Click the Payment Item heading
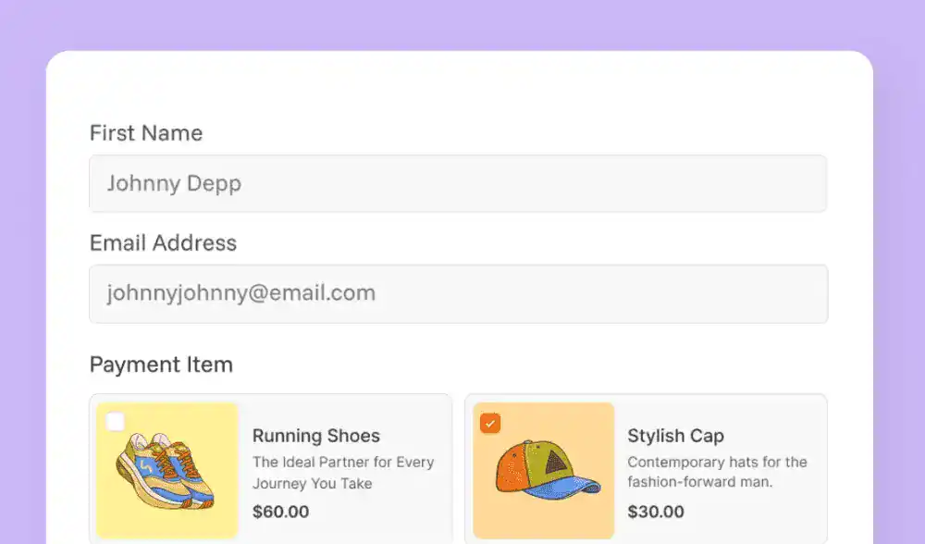 (x=161, y=365)
